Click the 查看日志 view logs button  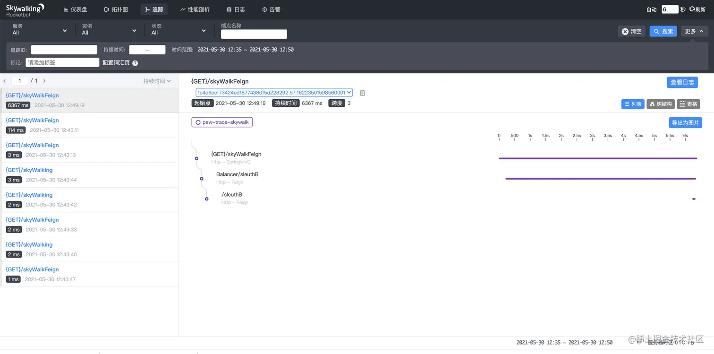tap(682, 82)
